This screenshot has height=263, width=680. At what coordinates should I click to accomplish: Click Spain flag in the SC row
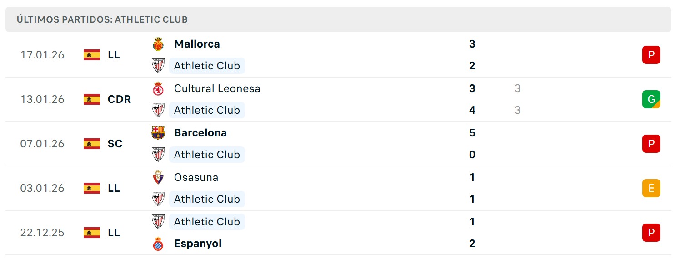pyautogui.click(x=92, y=144)
